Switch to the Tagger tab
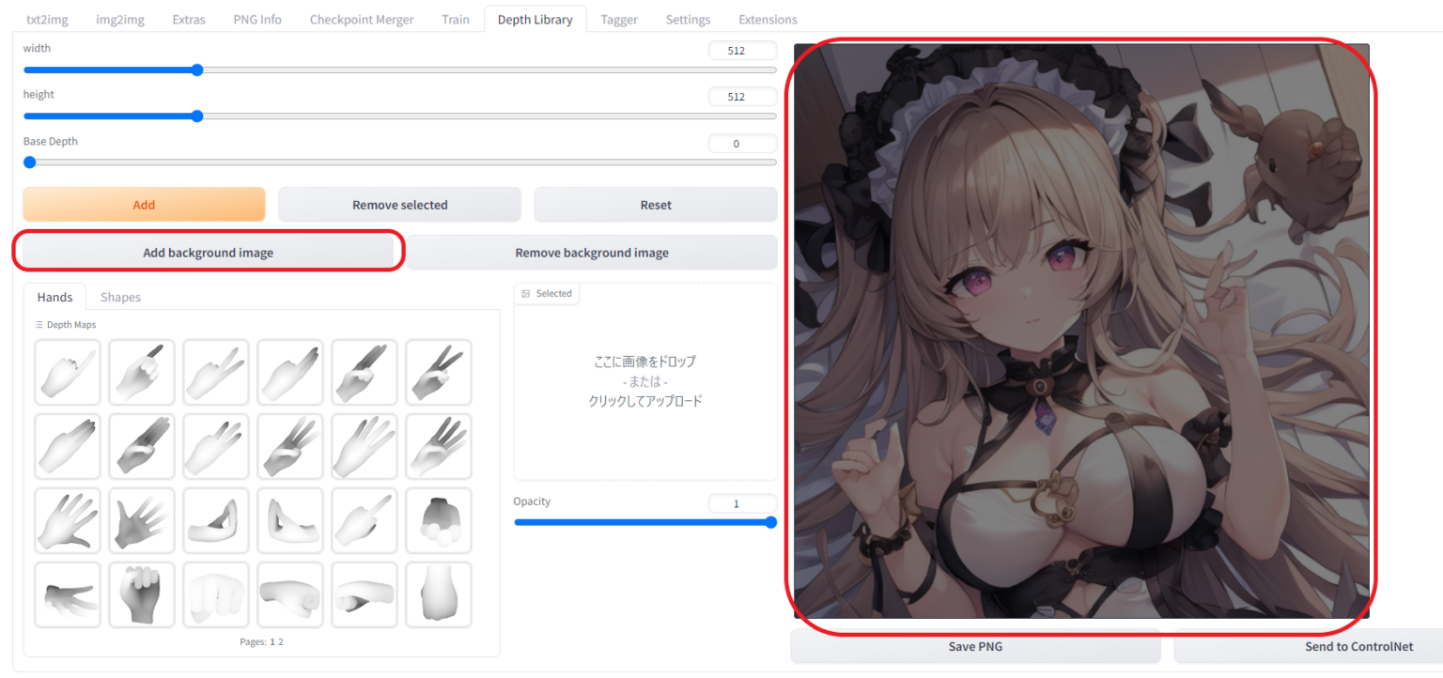Screen dimensions: 1443x678 [619, 19]
